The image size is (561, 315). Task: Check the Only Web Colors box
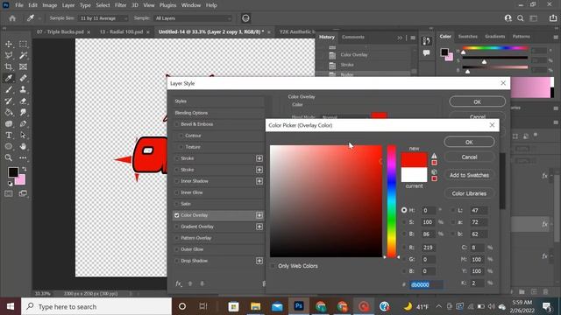273,266
